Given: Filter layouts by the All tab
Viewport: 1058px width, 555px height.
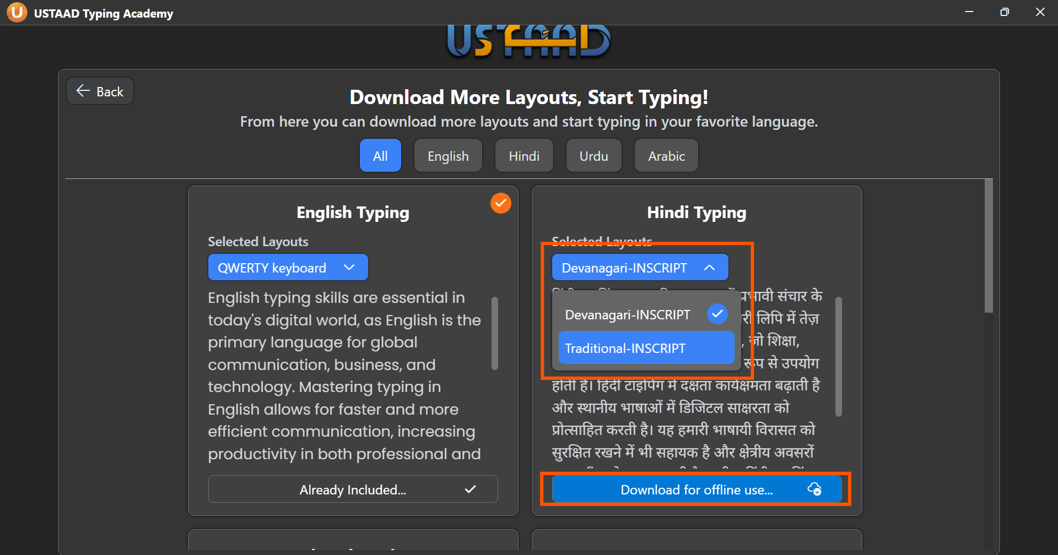Looking at the screenshot, I should [380, 156].
